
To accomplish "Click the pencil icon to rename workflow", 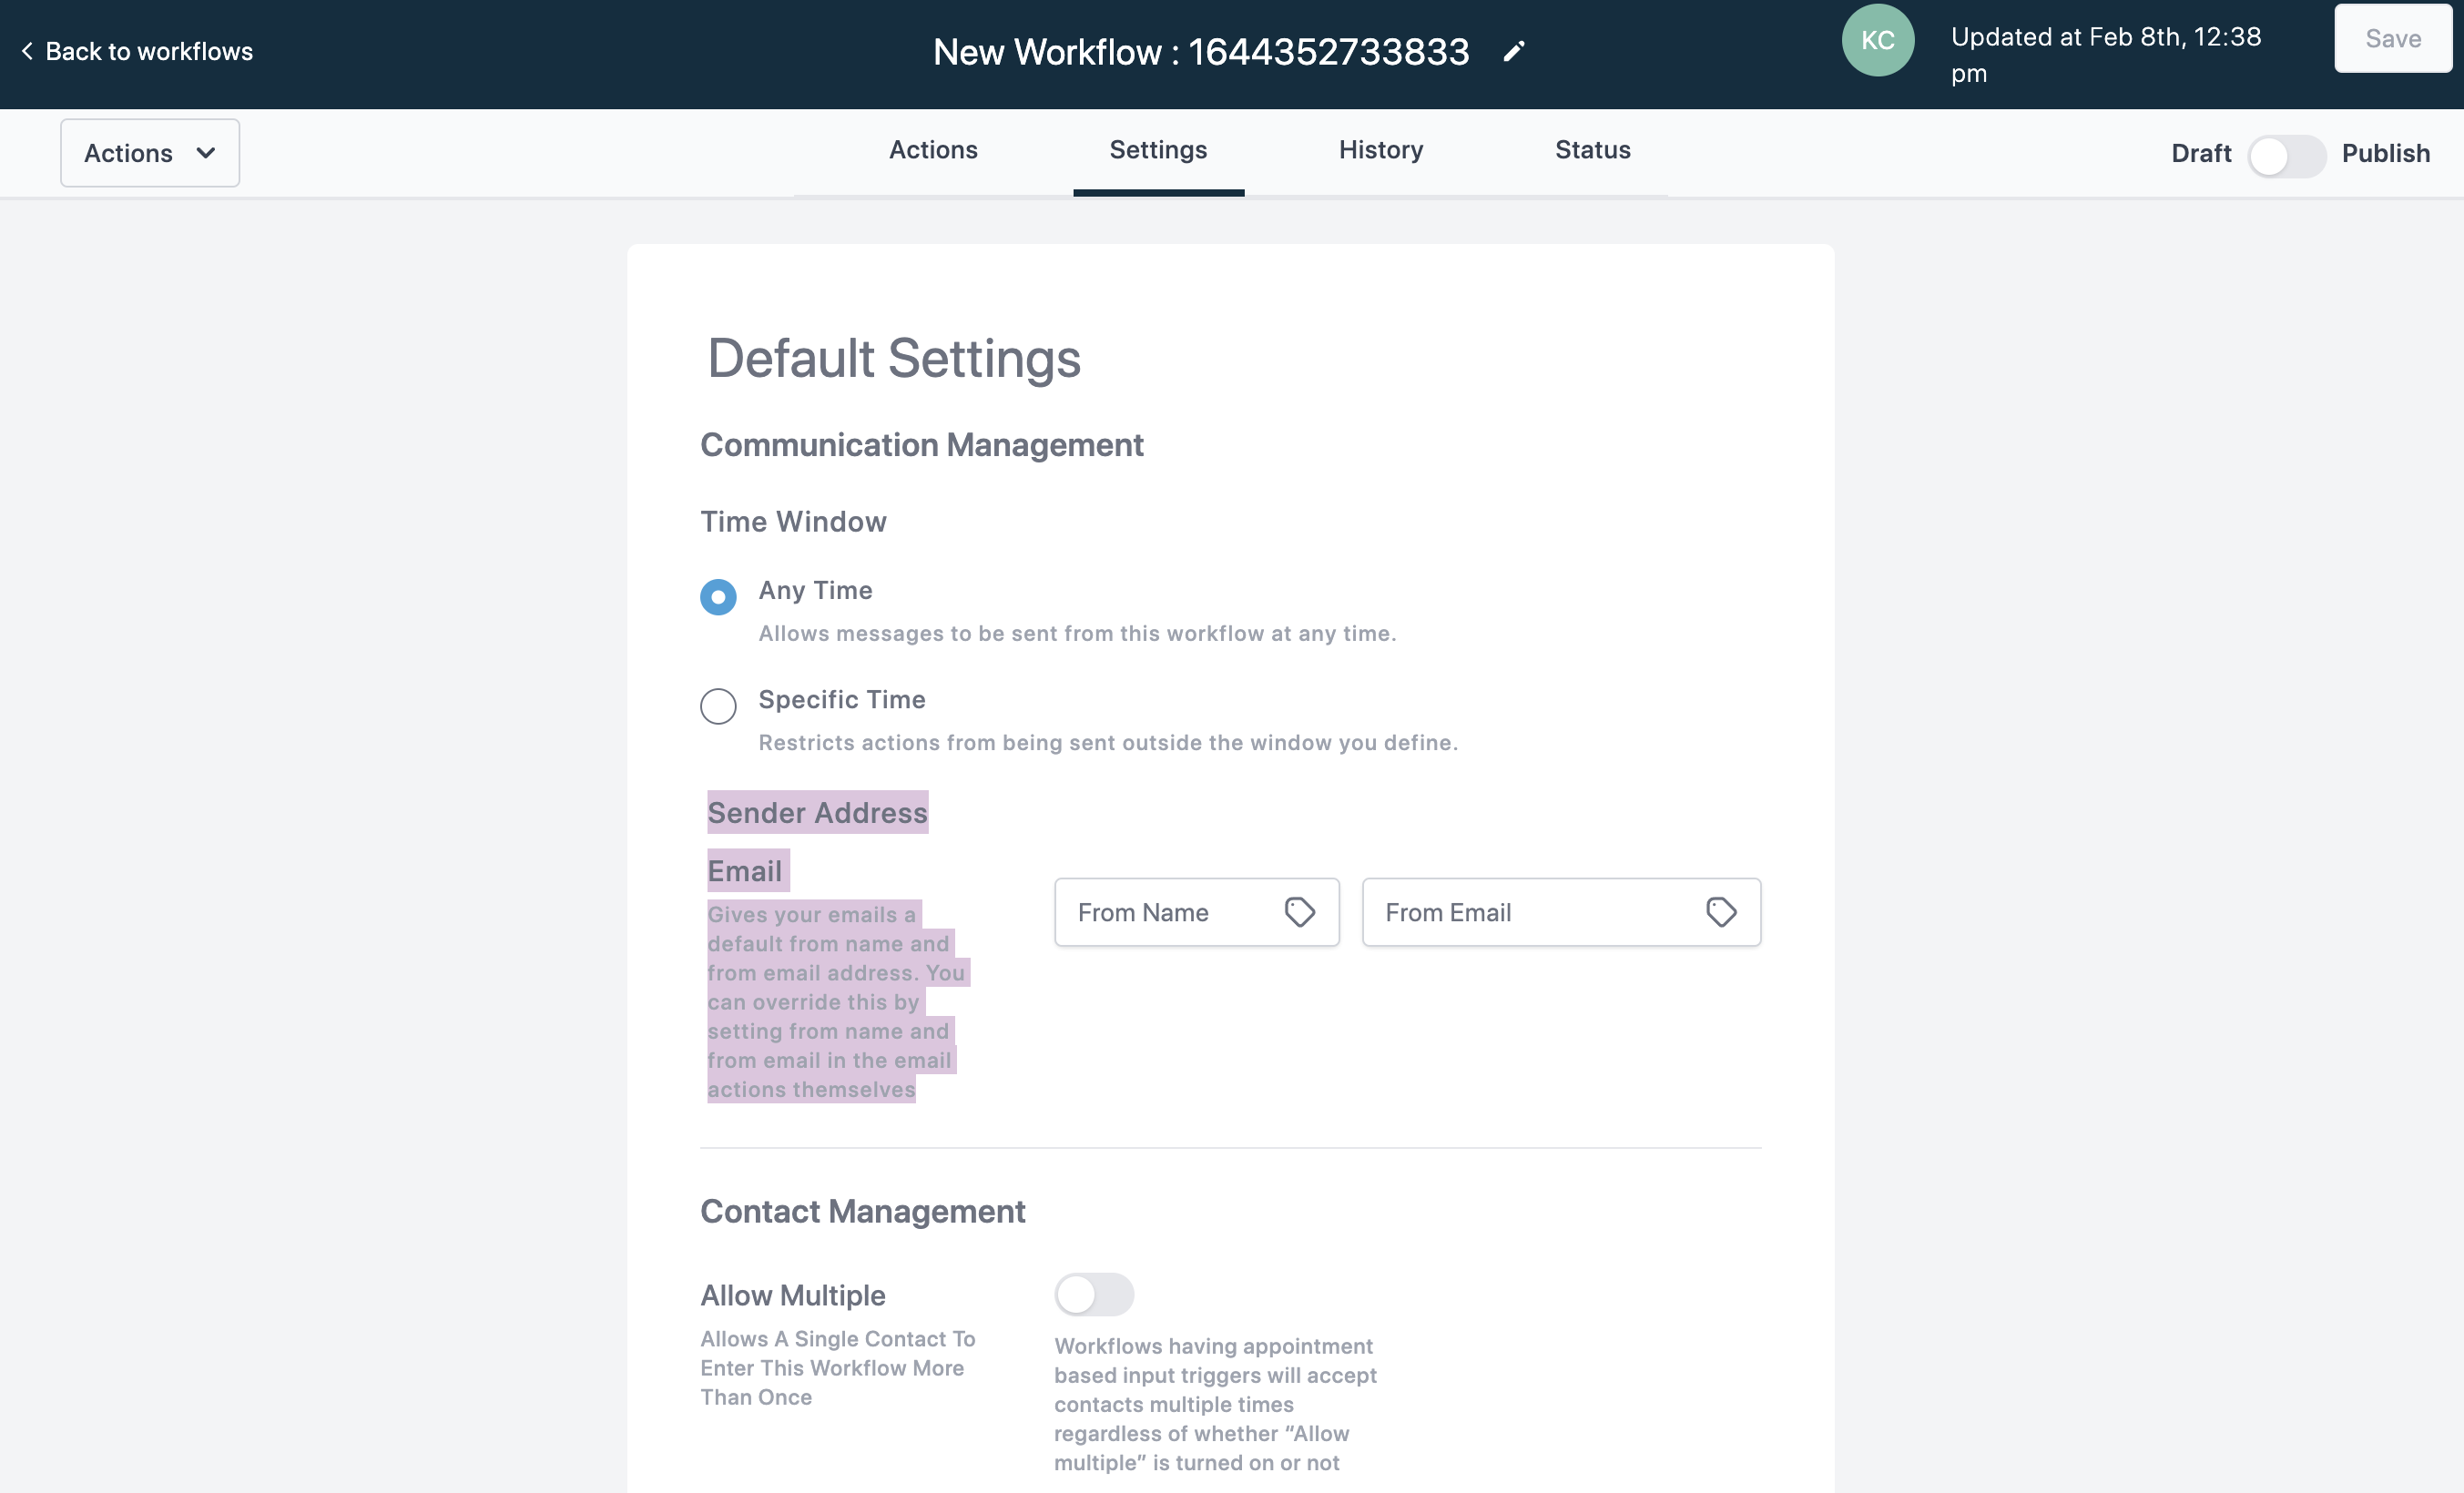I will coord(1514,52).
